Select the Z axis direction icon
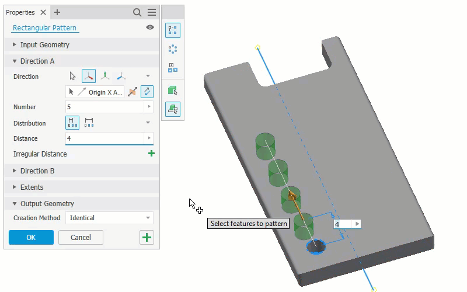Image resolution: width=467 pixels, height=292 pixels. (x=121, y=77)
